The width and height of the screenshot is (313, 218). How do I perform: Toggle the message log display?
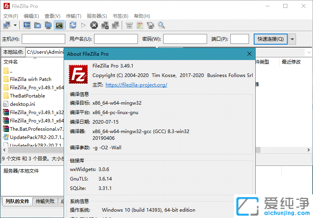tap(27, 25)
